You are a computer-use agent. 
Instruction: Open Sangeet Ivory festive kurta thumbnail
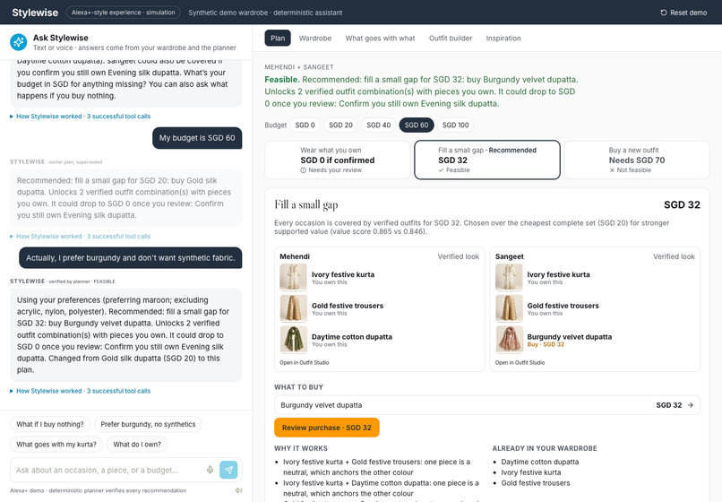pyautogui.click(x=509, y=278)
